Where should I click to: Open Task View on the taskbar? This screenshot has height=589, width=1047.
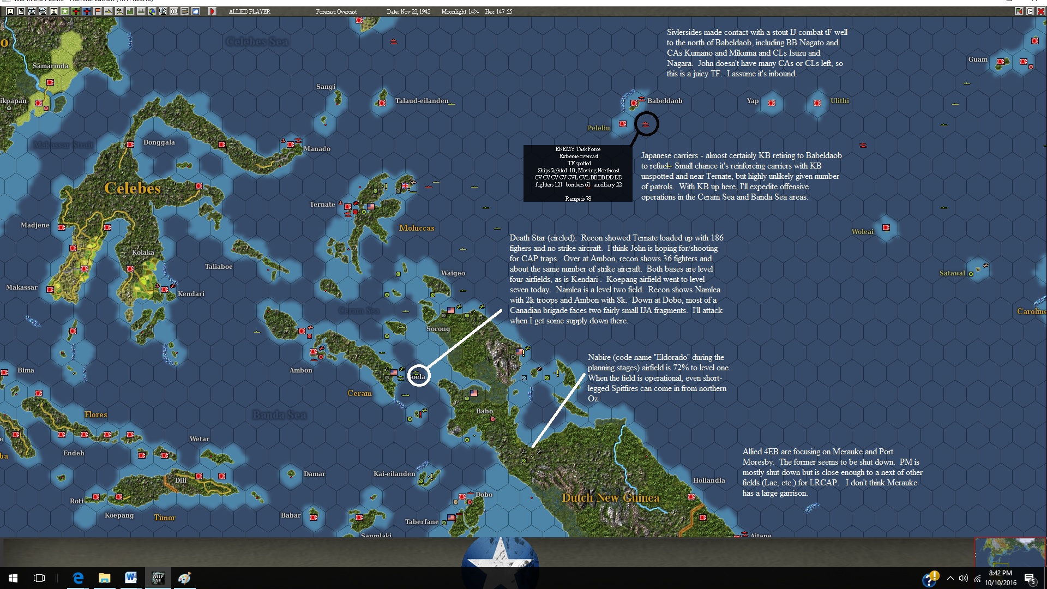click(39, 578)
